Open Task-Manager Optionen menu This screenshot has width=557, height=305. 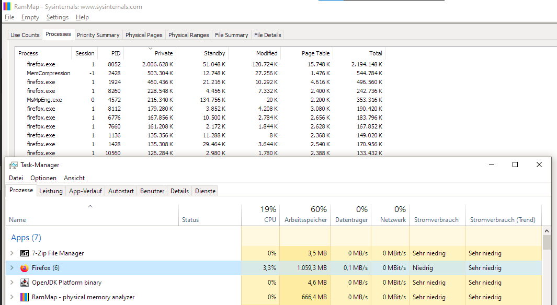pos(43,178)
